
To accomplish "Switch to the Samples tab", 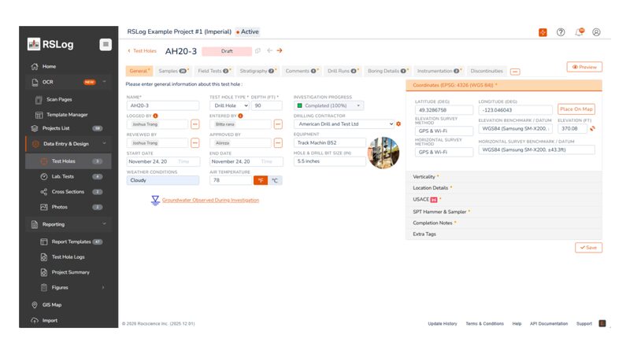I will pyautogui.click(x=173, y=71).
